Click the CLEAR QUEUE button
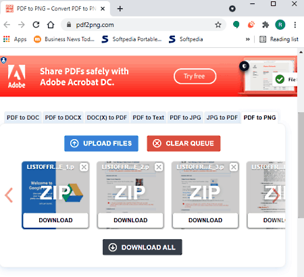 pyautogui.click(x=184, y=143)
